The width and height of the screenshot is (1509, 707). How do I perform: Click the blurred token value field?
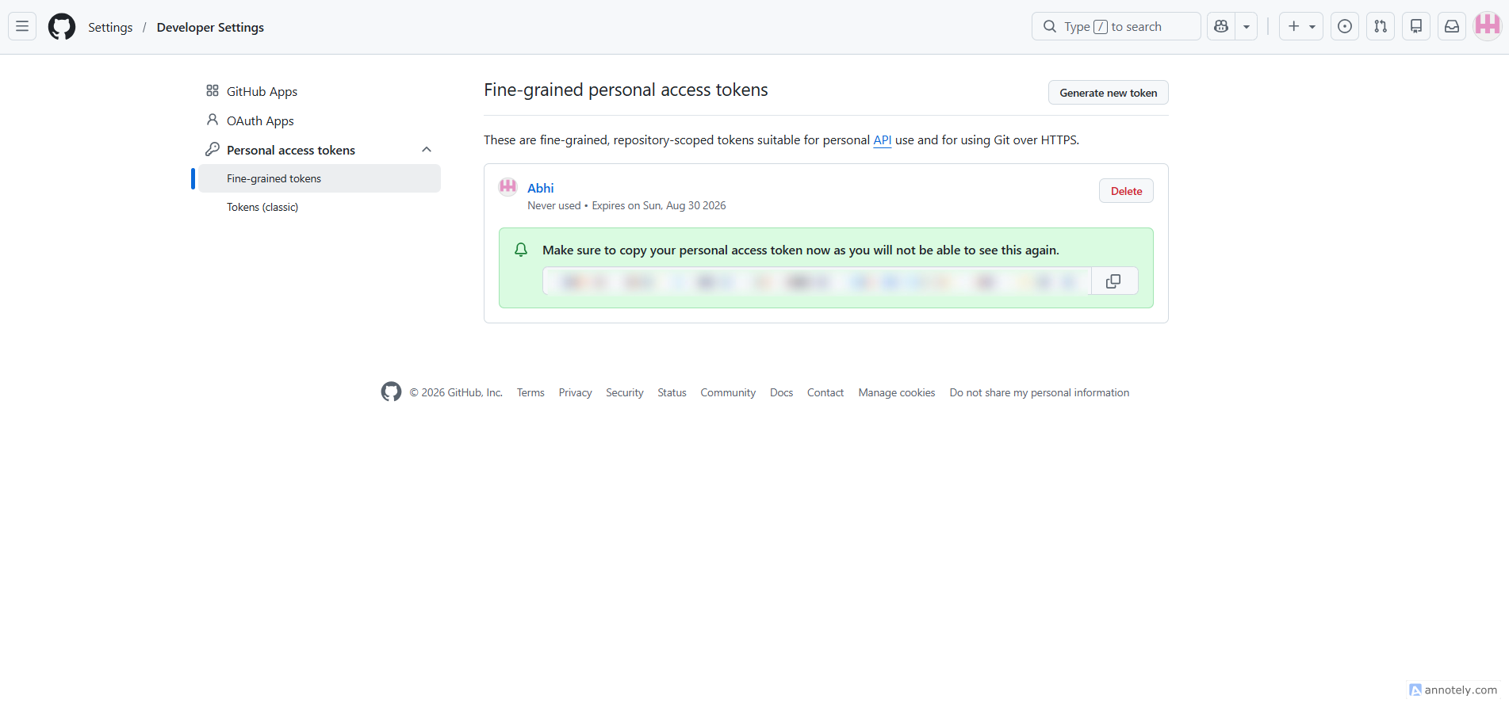817,281
